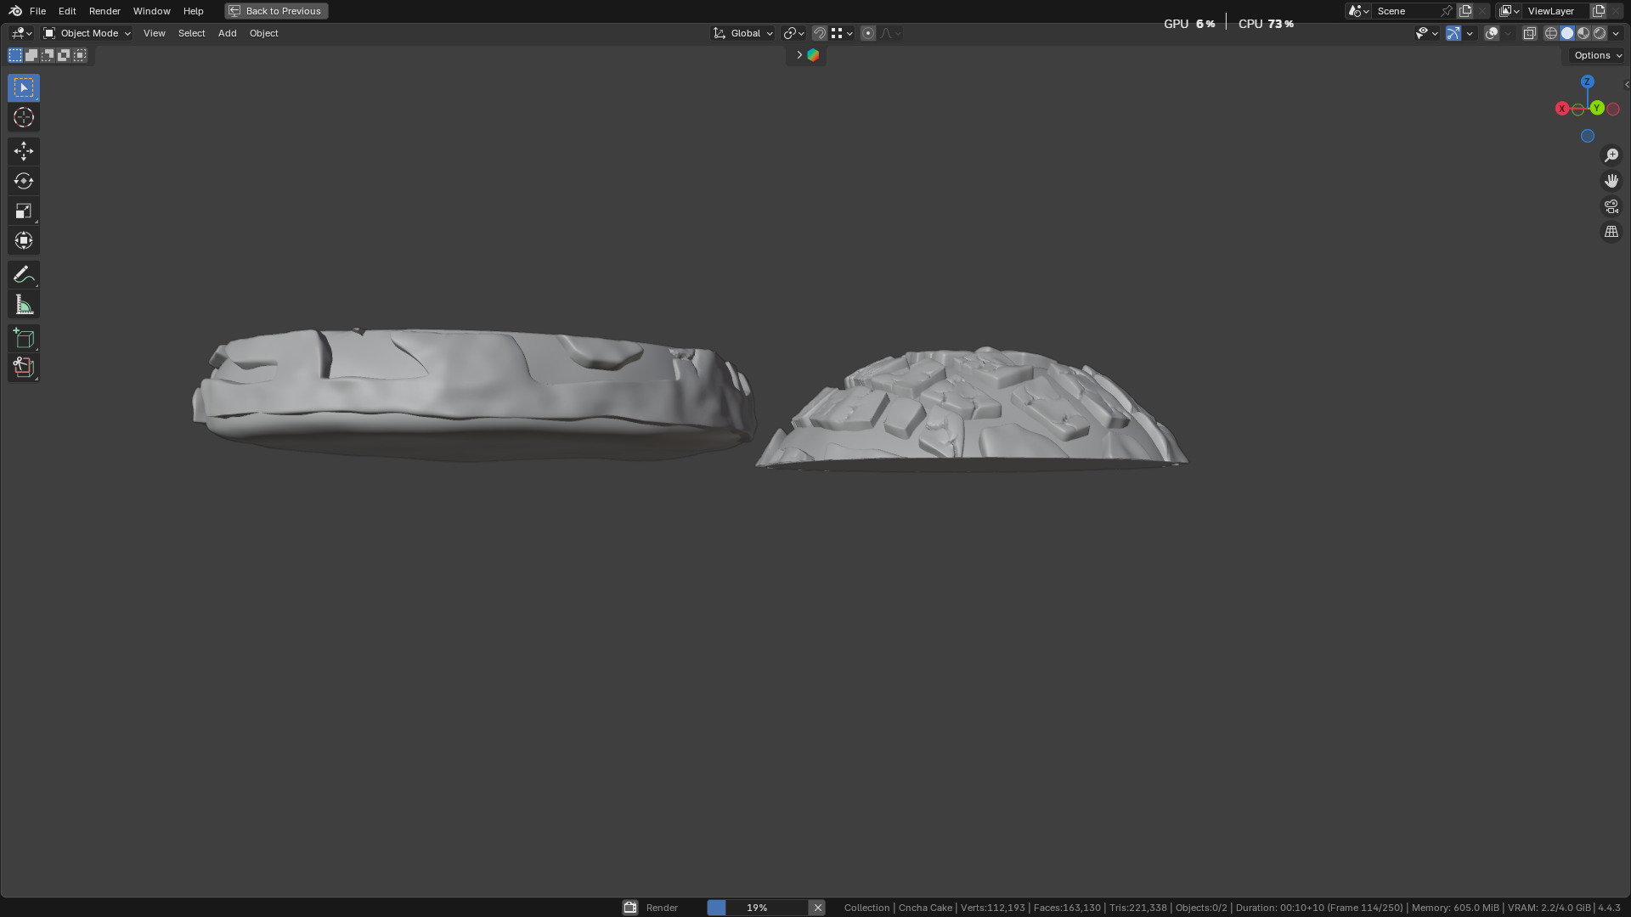Set selection mode to Intersect
1631x917 pixels.
click(x=80, y=55)
